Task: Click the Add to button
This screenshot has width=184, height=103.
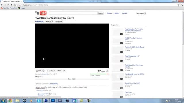Action: click(x=50, y=71)
